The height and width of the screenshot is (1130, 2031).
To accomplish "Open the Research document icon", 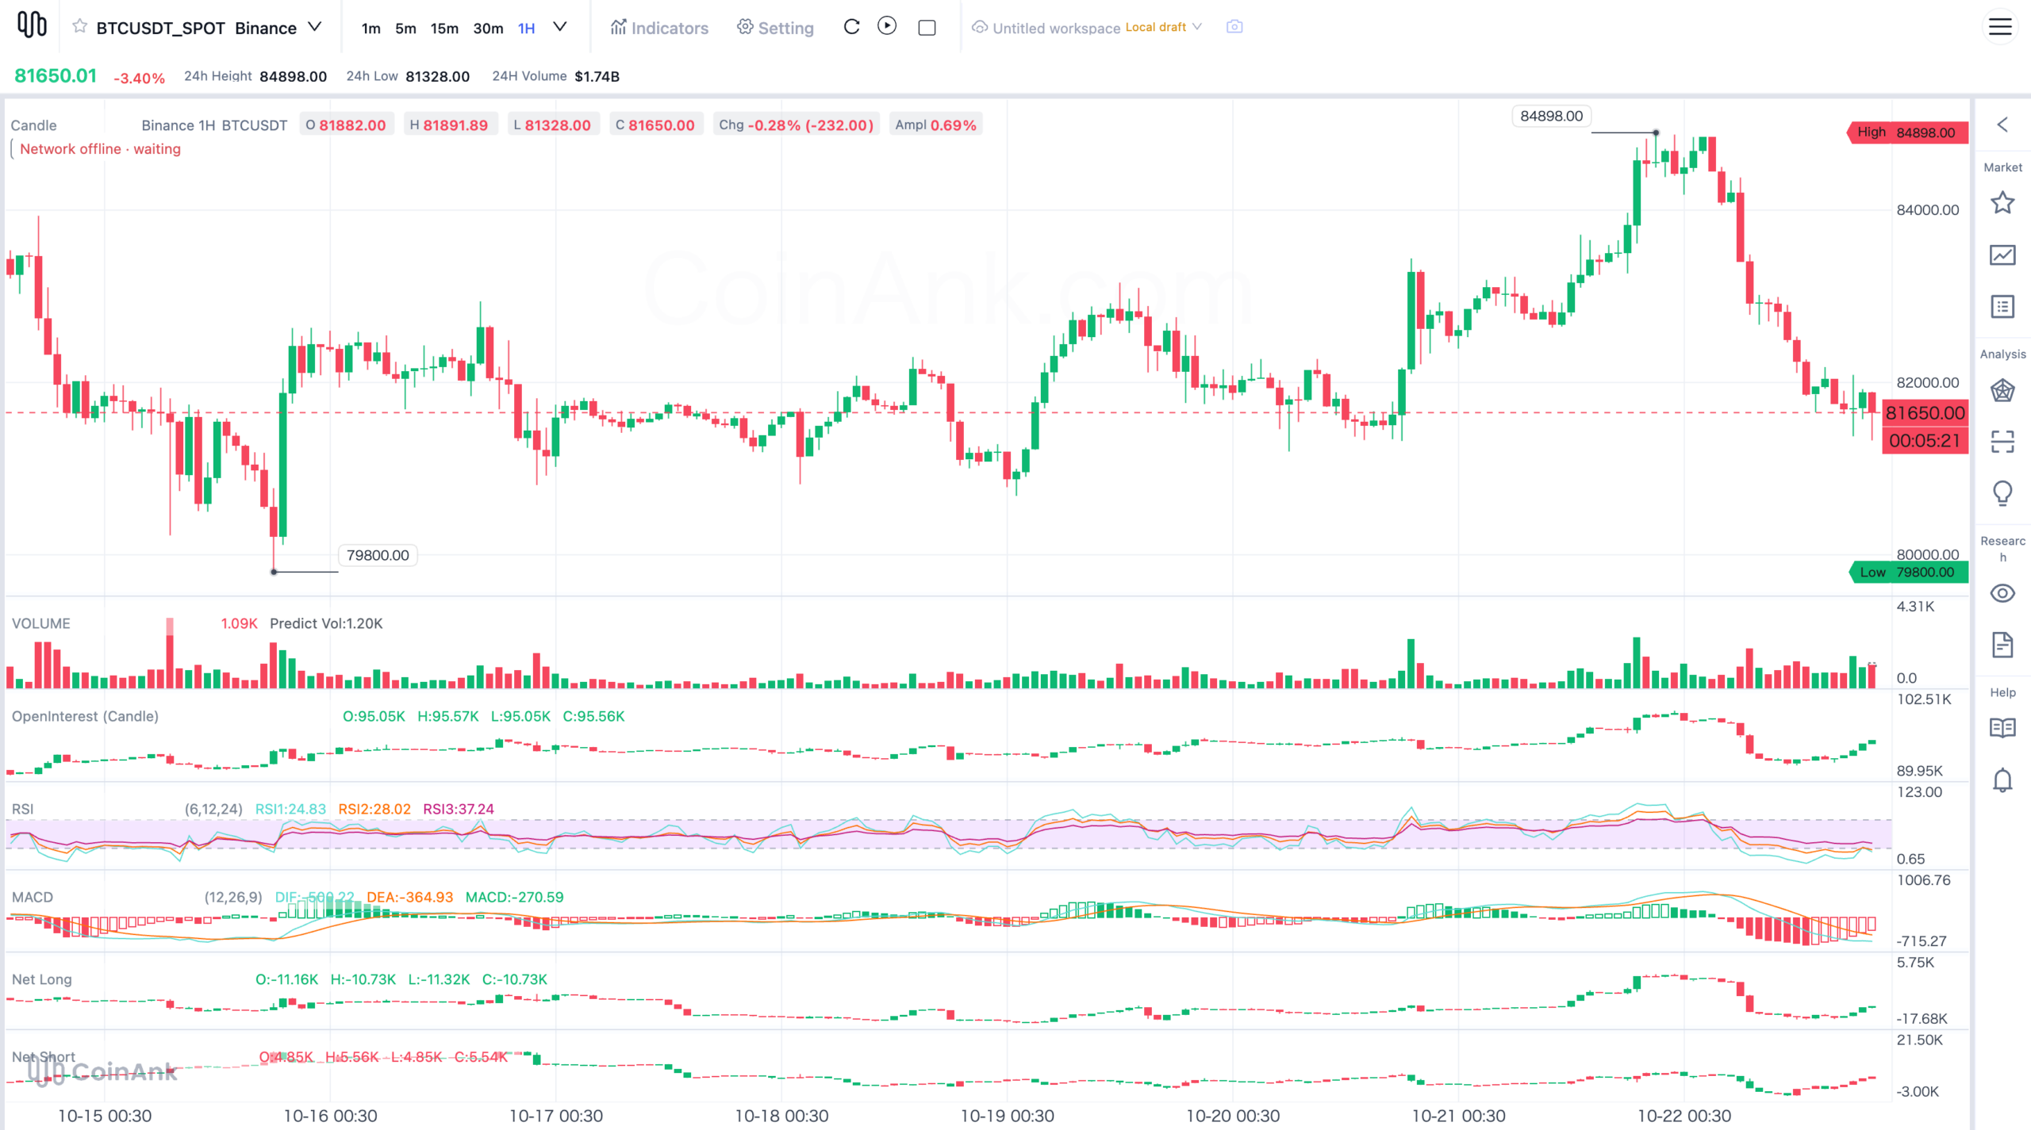I will click(2002, 645).
